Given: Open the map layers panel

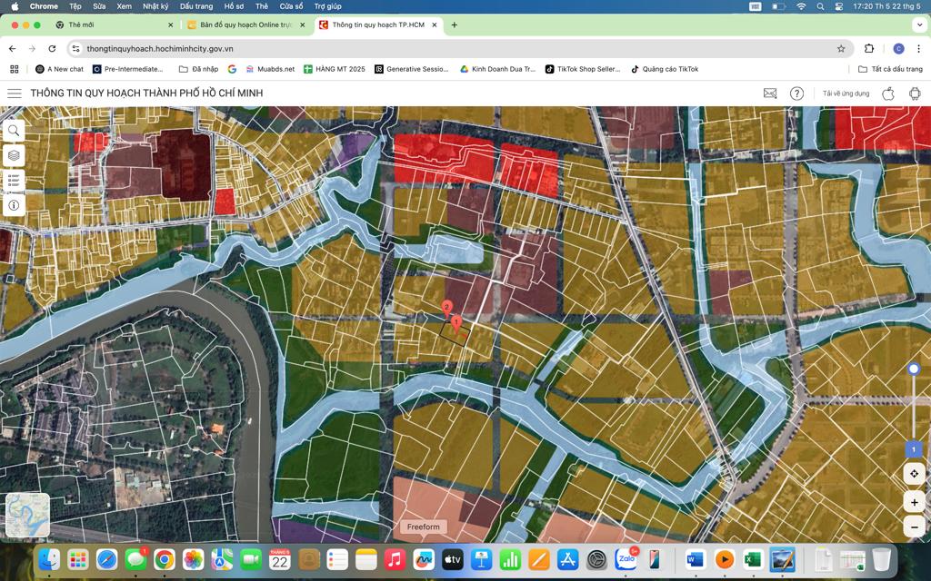Looking at the screenshot, I should 14,156.
